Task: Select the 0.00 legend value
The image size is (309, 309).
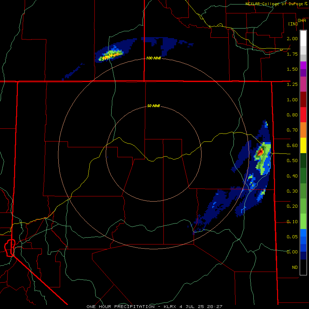Action: 292,252
